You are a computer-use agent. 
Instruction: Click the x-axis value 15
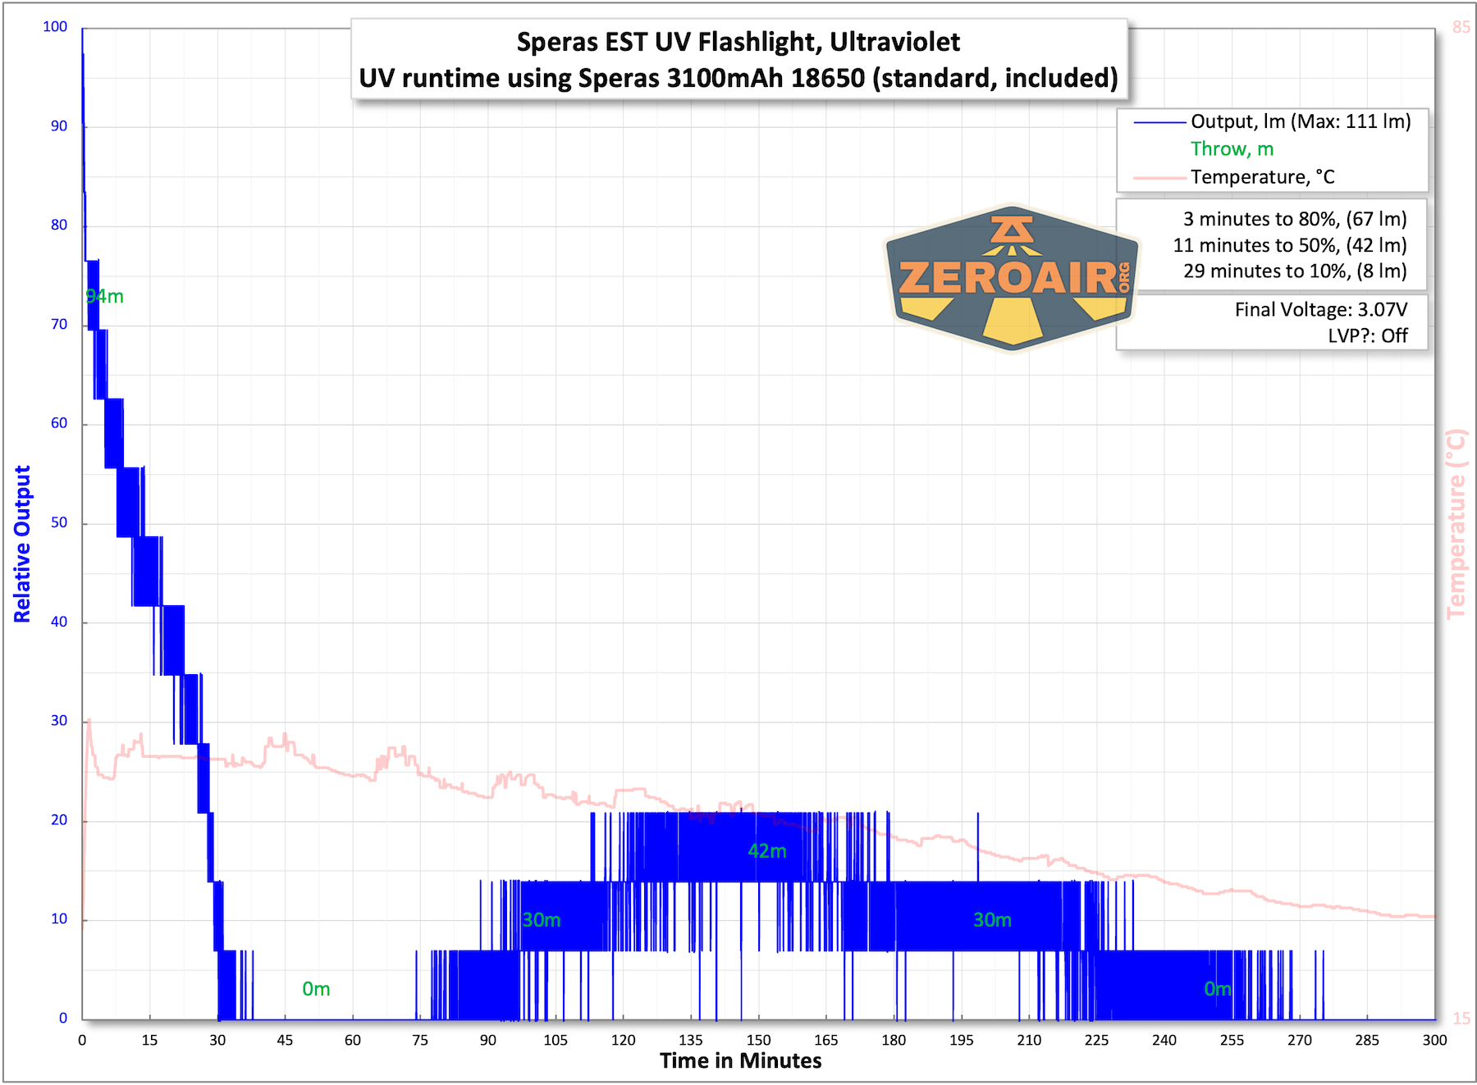point(149,1040)
